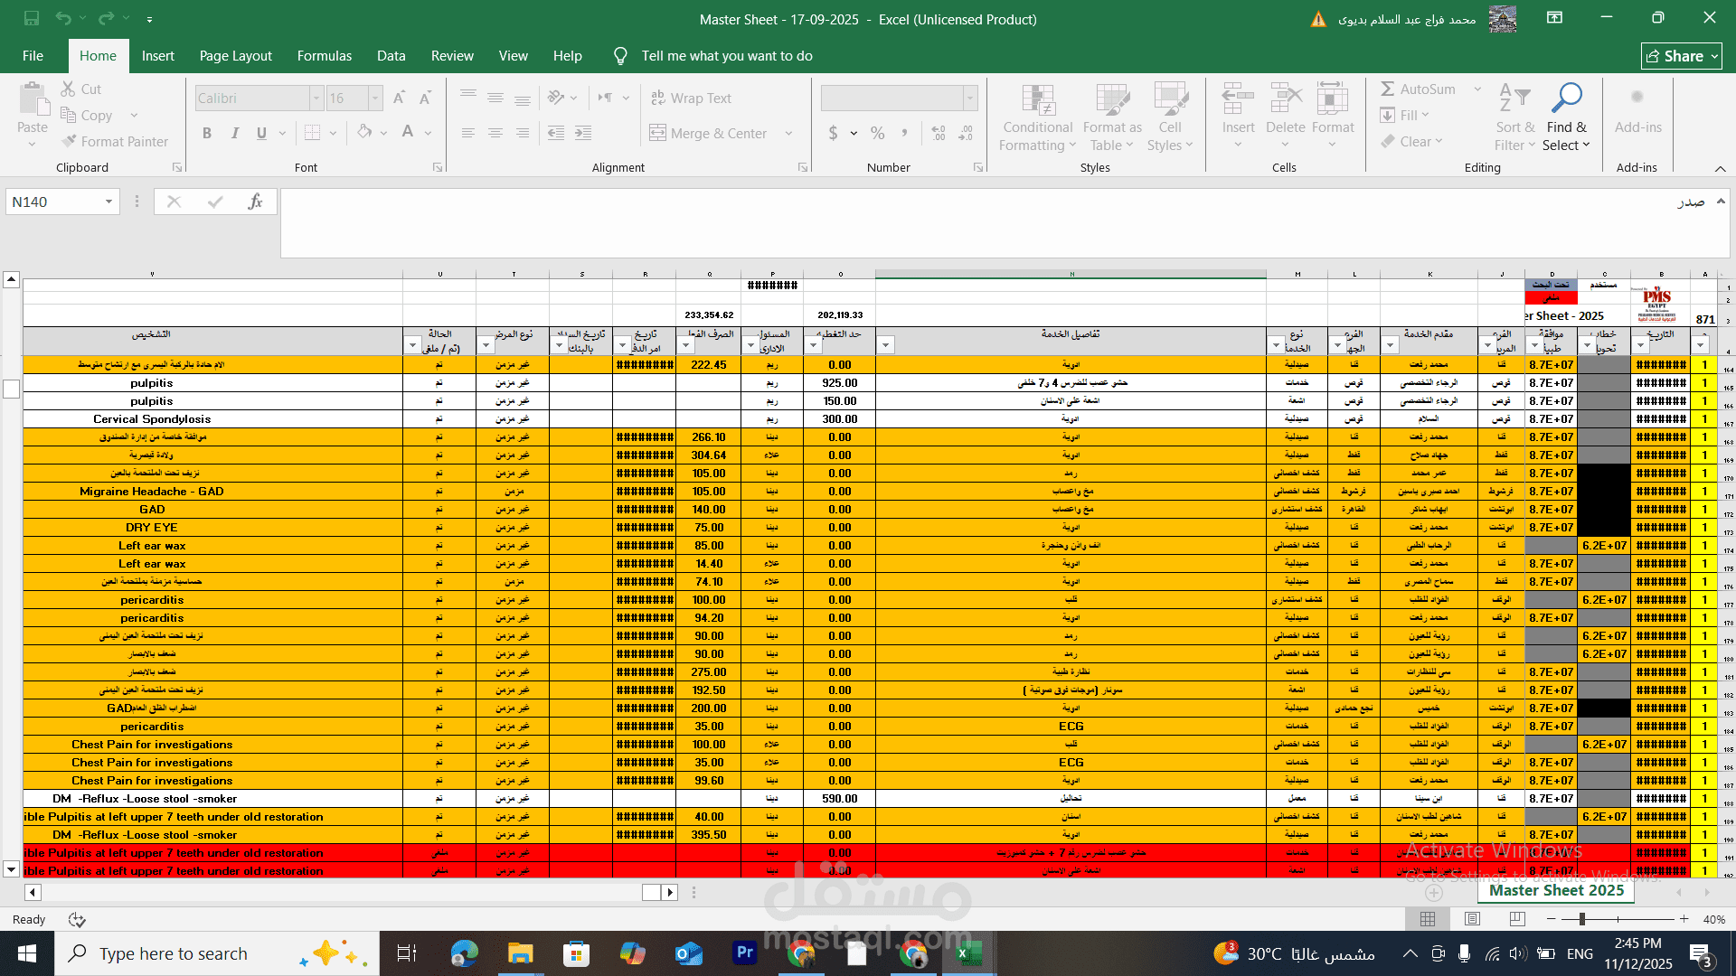The height and width of the screenshot is (976, 1736).
Task: Click the Comma Style icon
Action: pyautogui.click(x=904, y=133)
